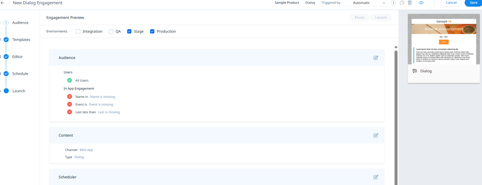
Task: Enable the QA environment checkbox
Action: pos(111,31)
